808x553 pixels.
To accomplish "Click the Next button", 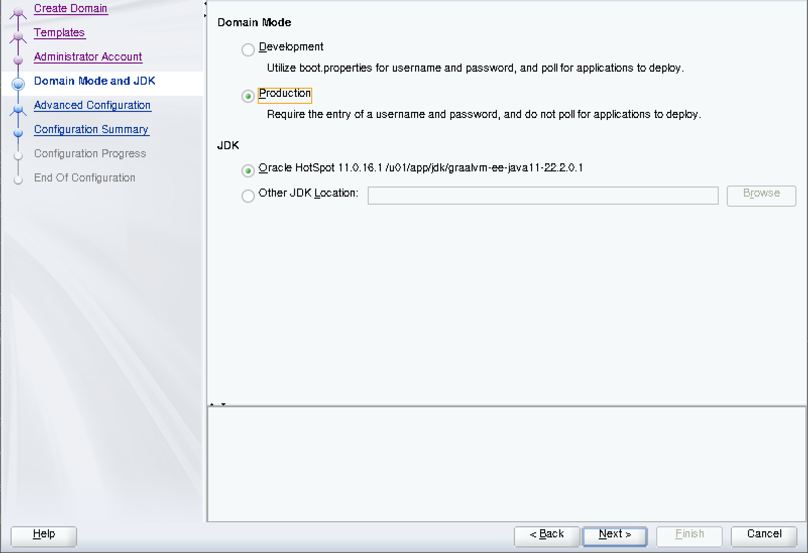I will 614,536.
